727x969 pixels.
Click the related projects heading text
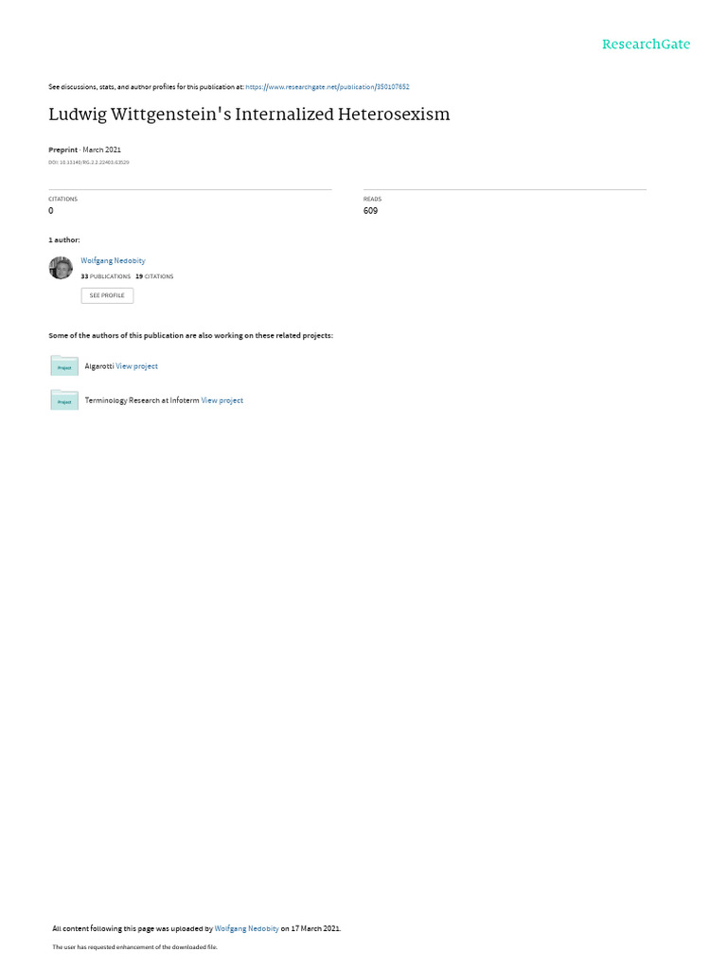[190, 336]
